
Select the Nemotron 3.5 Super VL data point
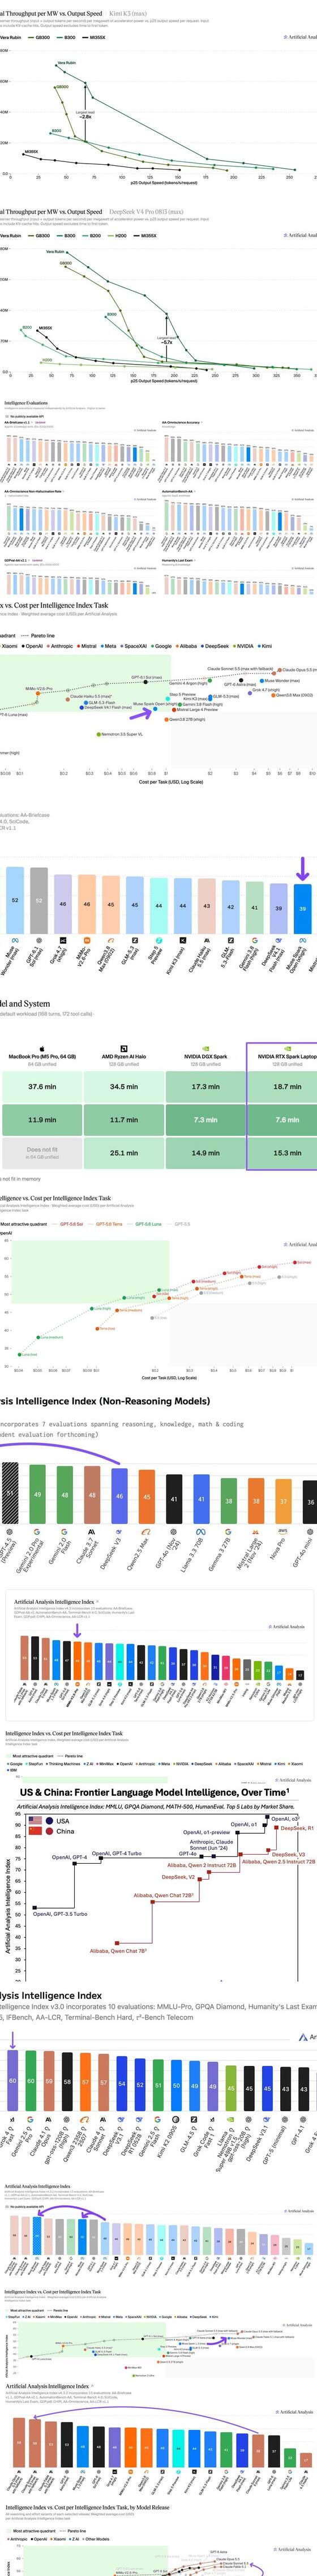[98, 734]
